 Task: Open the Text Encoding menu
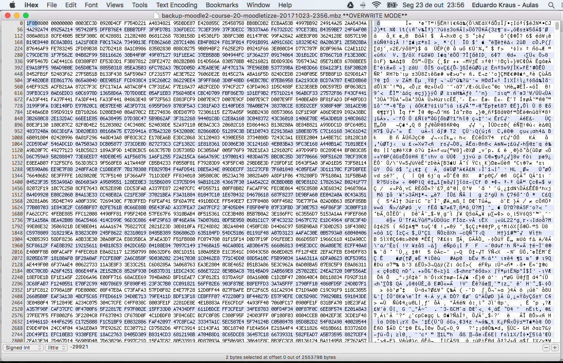pos(177,5)
